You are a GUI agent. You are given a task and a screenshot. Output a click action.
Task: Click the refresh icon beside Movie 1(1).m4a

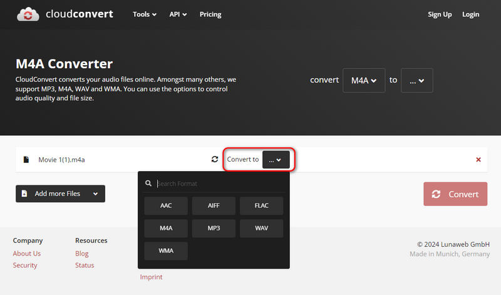[215, 160]
